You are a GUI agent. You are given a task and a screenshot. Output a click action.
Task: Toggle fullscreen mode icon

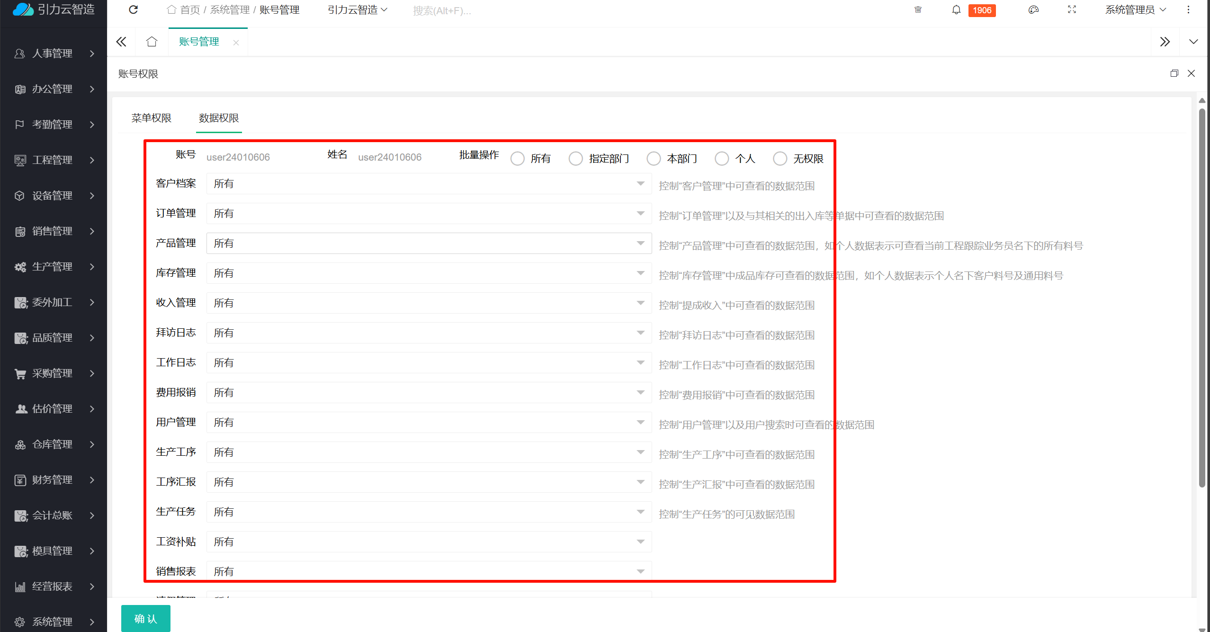pyautogui.click(x=1072, y=10)
